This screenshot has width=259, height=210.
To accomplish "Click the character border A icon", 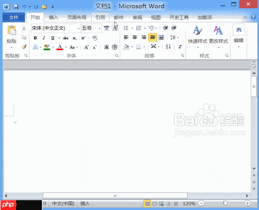I will click(x=115, y=28).
